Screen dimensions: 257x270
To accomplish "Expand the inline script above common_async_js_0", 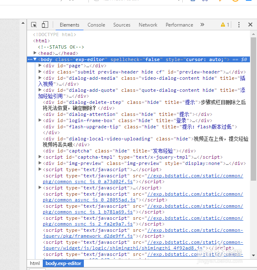I will coord(40,187).
